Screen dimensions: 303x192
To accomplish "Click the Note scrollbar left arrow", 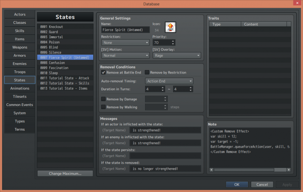I will click(x=211, y=170).
